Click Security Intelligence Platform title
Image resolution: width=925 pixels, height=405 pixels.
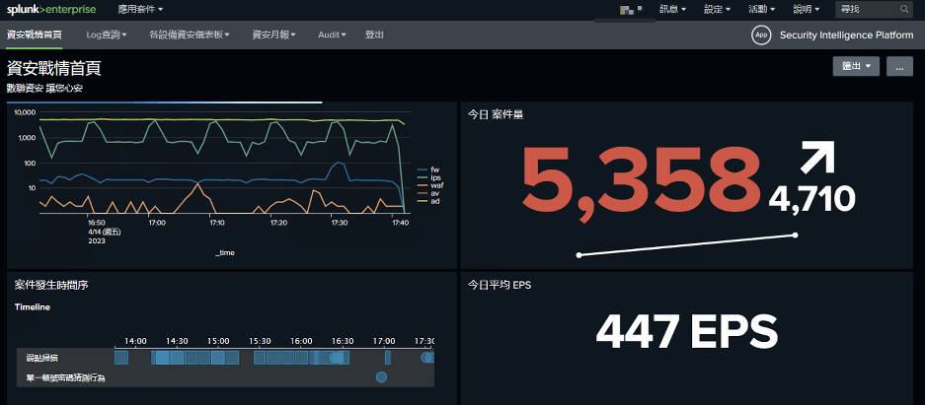click(847, 35)
